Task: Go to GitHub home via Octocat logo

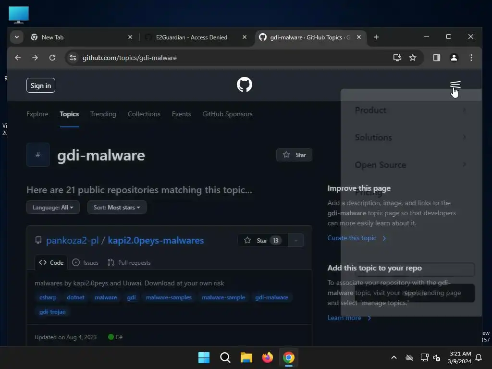Action: pos(245,85)
